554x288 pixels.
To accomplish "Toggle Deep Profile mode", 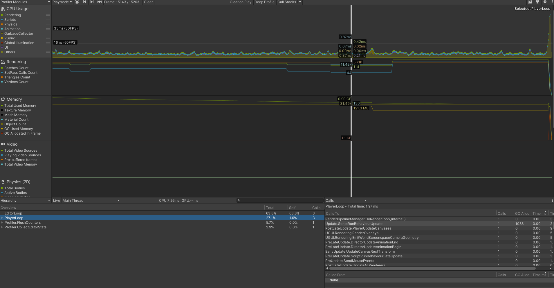I will pos(264,2).
